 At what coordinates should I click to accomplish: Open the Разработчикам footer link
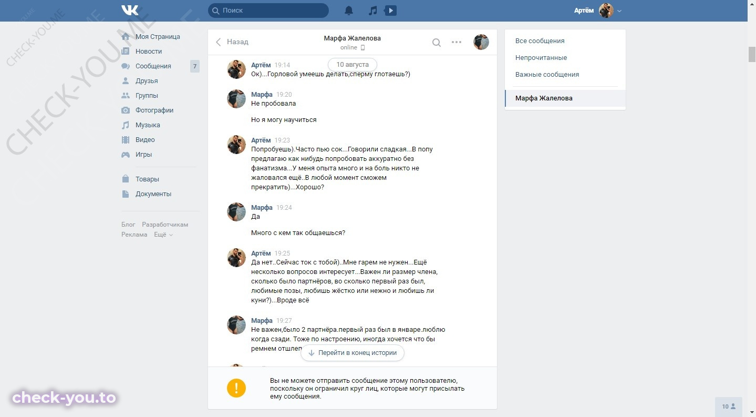[x=165, y=225]
